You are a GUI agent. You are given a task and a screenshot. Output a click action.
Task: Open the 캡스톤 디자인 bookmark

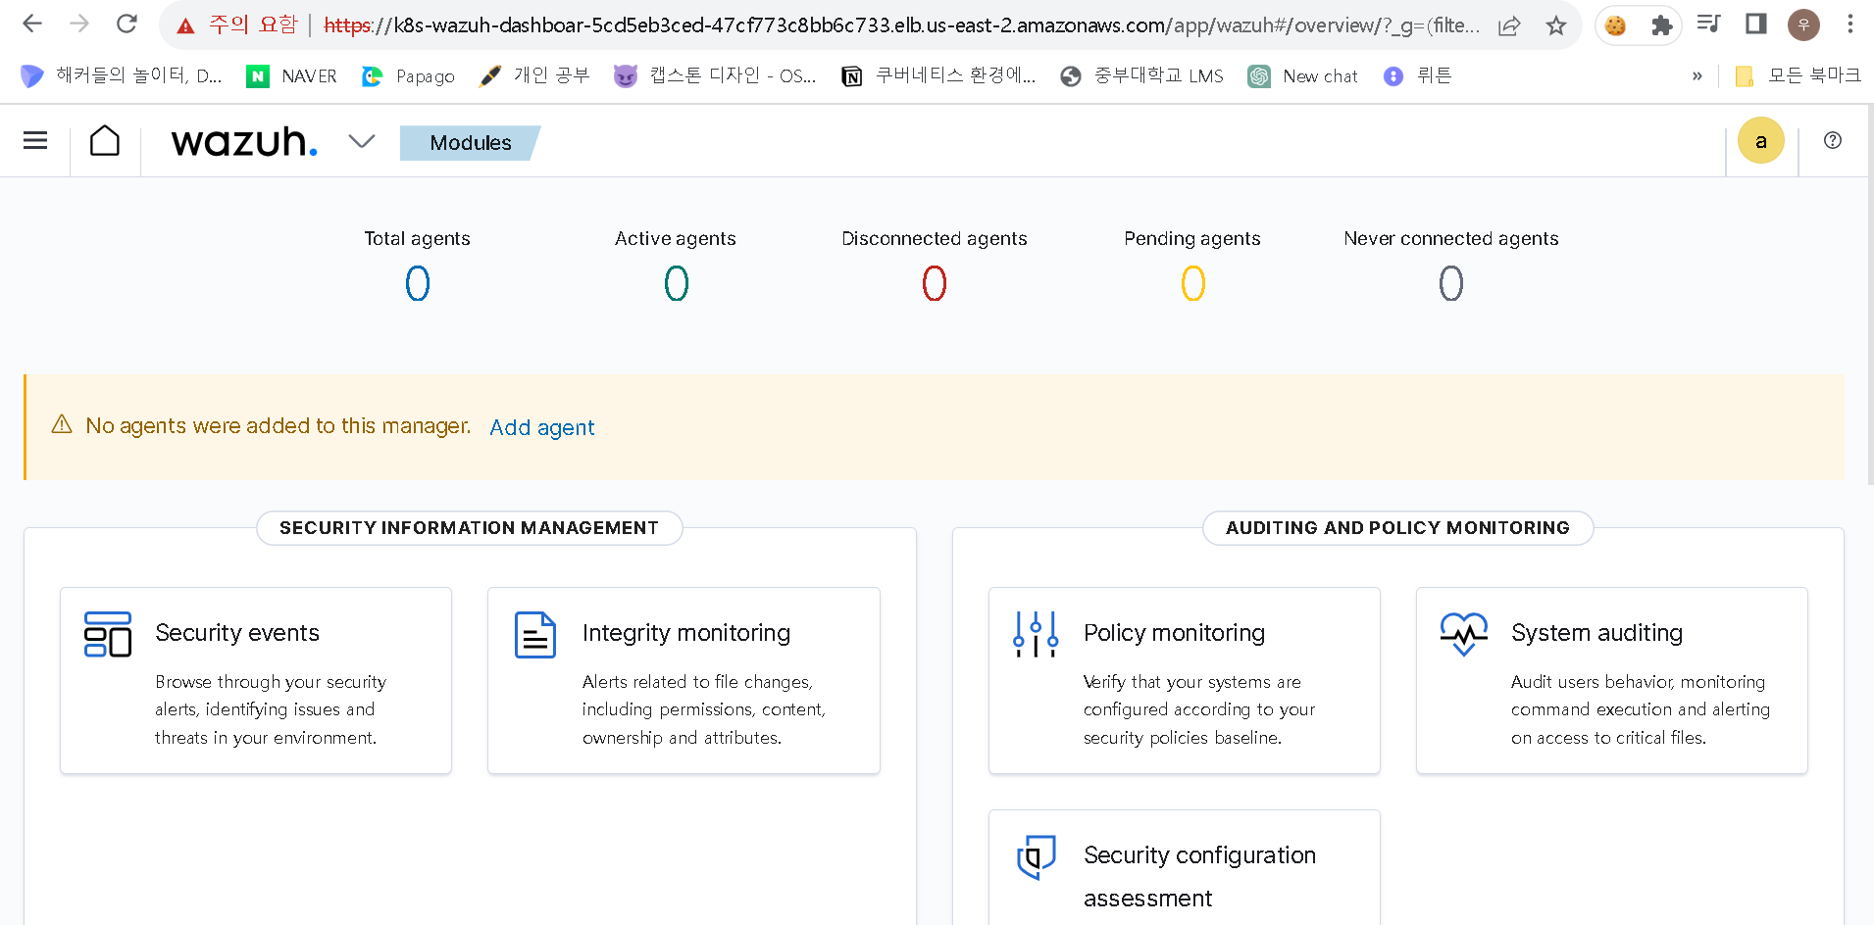pyautogui.click(x=715, y=75)
